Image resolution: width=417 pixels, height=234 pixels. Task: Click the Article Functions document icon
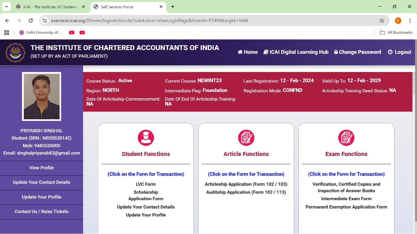tap(246, 138)
